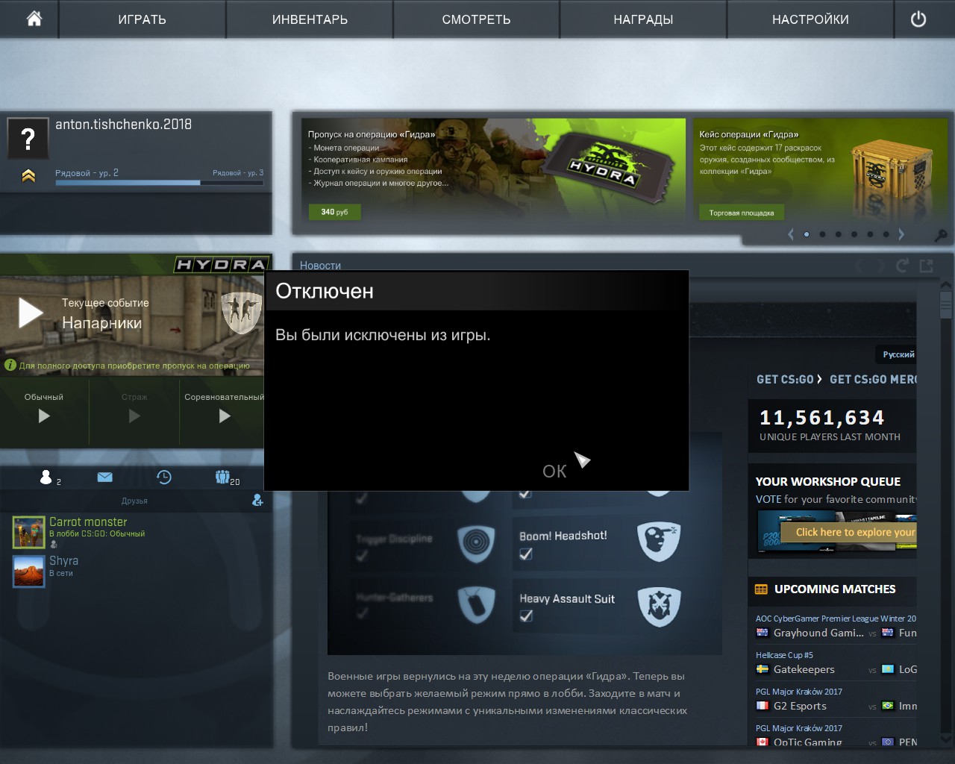Select the fourth store carousel dot
955x764 pixels.
(x=854, y=234)
